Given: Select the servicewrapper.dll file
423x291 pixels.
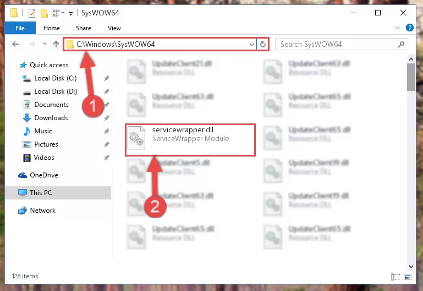Looking at the screenshot, I should (x=190, y=140).
